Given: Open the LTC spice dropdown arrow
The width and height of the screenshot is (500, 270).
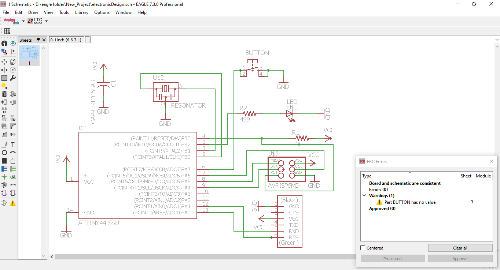Looking at the screenshot, I should pyautogui.click(x=46, y=21).
